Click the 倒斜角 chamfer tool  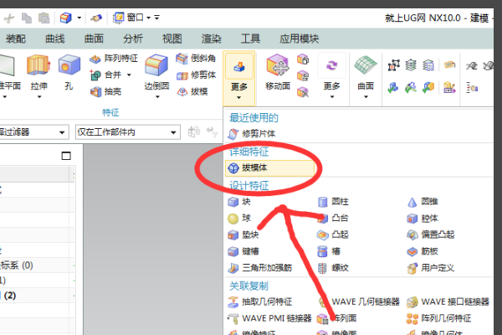tap(196, 59)
